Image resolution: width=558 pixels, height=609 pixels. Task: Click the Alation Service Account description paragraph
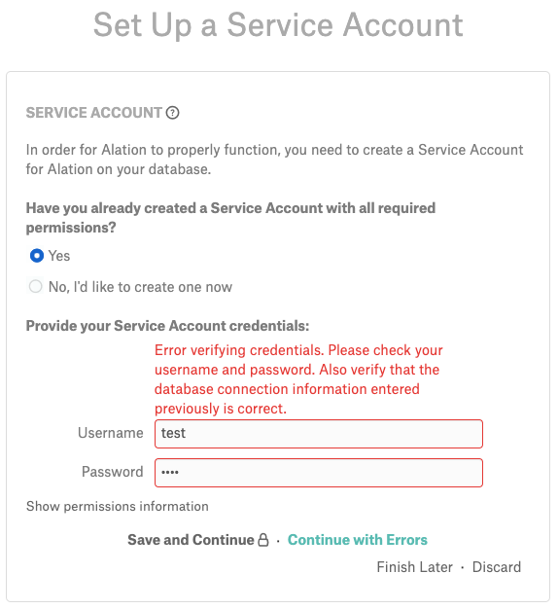click(274, 160)
